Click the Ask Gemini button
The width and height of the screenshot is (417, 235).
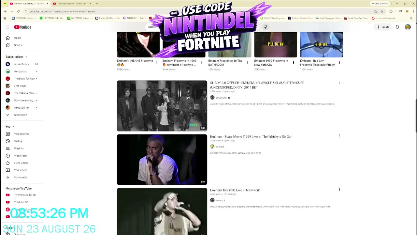click(x=380, y=4)
